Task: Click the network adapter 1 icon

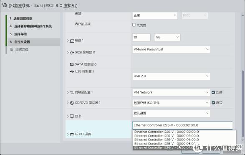Action: tap(72, 92)
